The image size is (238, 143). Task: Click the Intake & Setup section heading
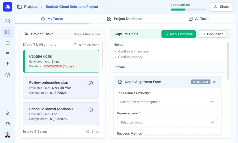(35, 131)
